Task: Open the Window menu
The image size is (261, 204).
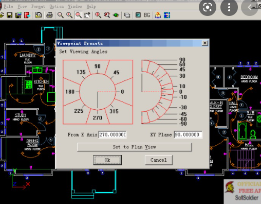Action: coord(75,7)
